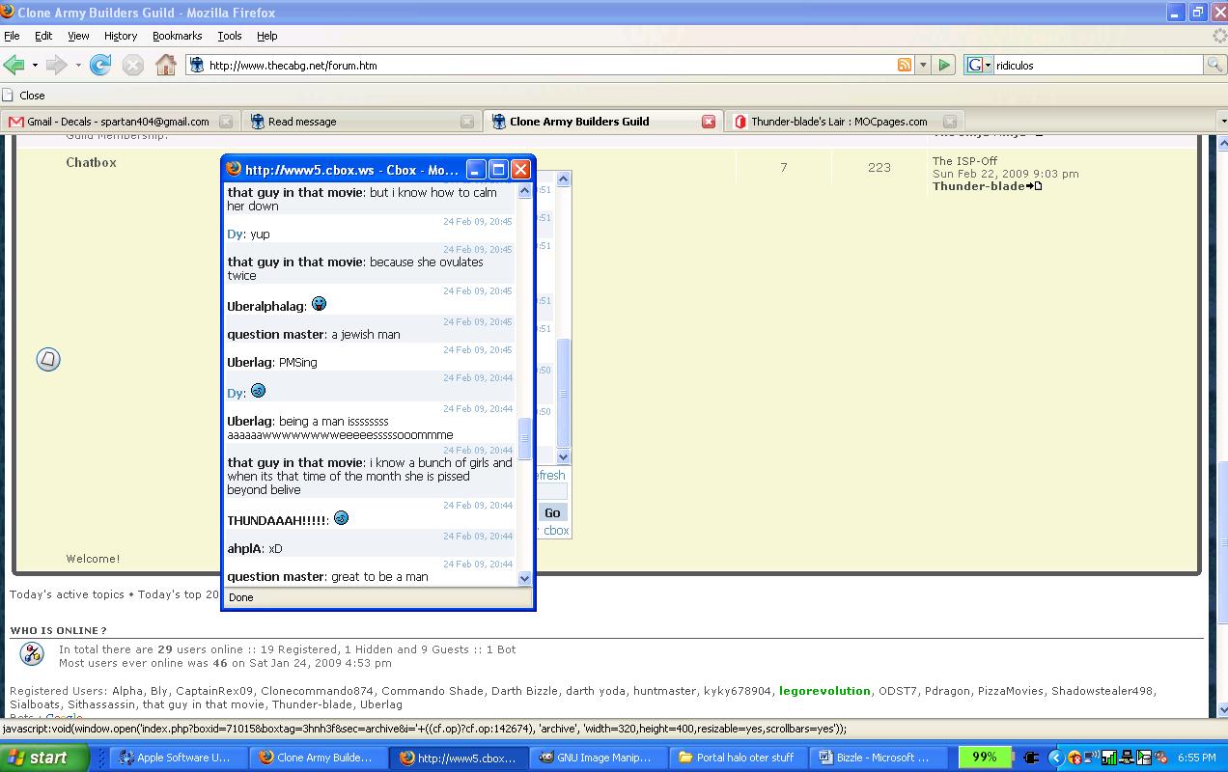Click Thunder-blade last poster name

click(978, 186)
